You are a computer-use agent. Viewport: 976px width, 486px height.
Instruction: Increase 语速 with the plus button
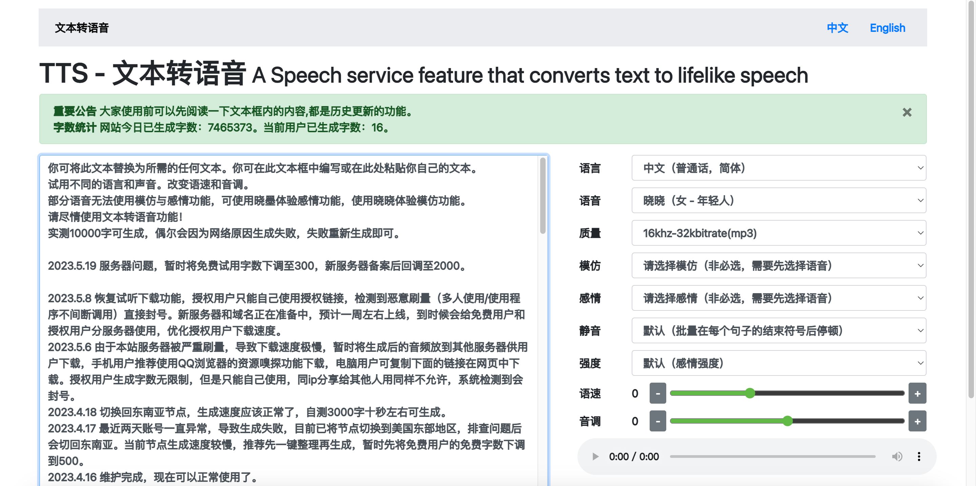[x=917, y=393]
